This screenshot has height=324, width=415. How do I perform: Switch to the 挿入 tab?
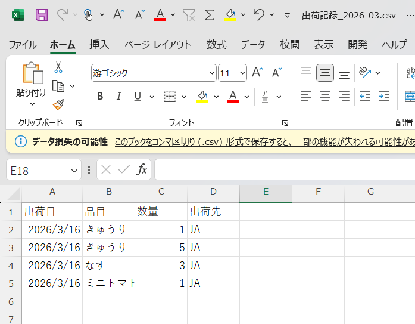click(99, 44)
